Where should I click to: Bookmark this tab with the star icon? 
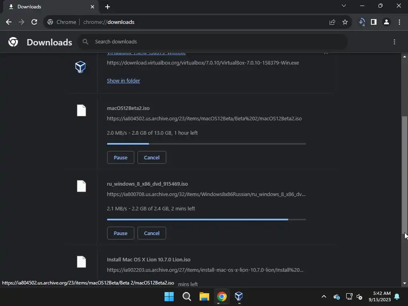(x=345, y=22)
